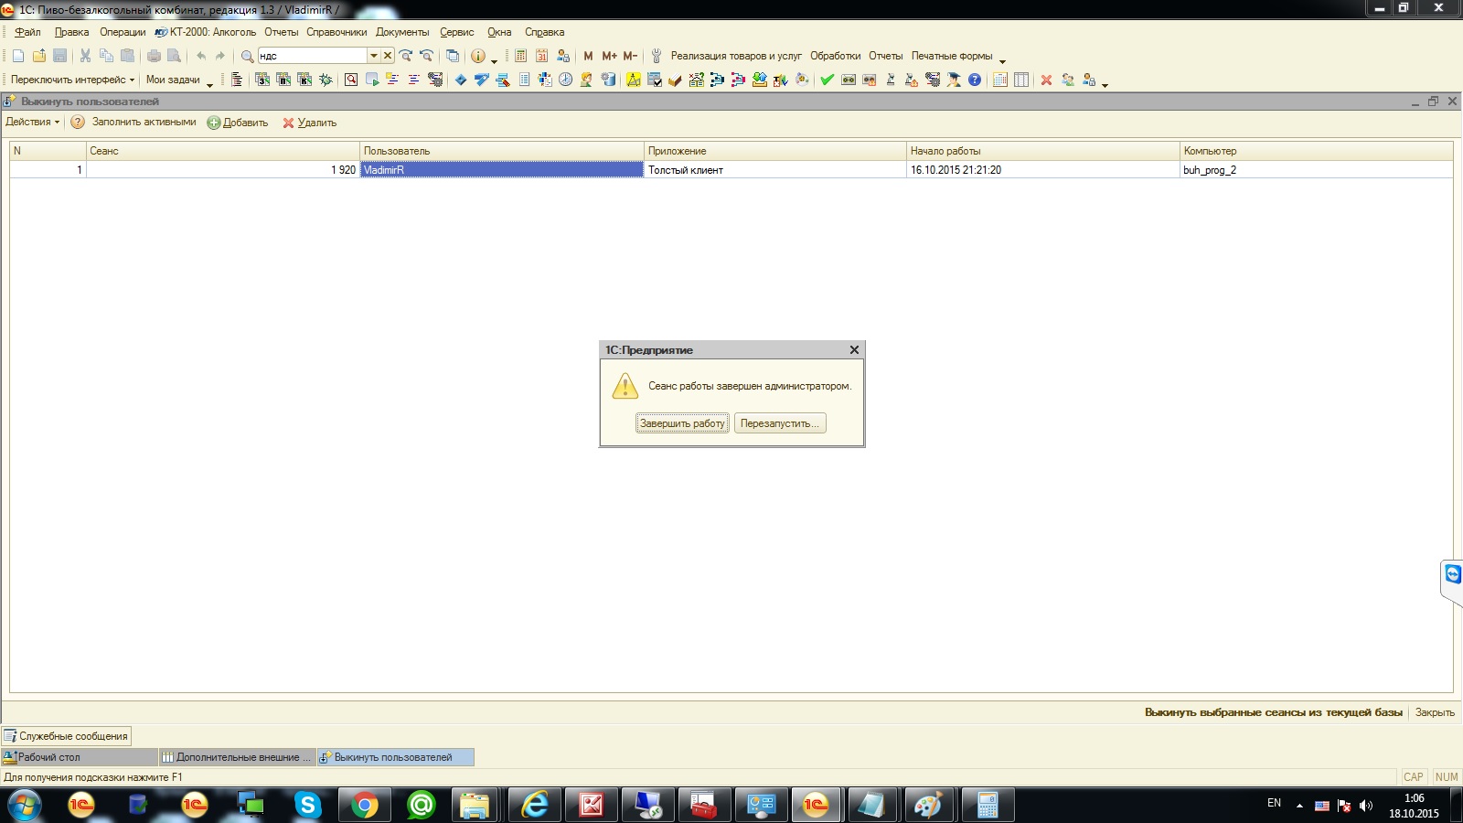Expand the Мои задачи toolbar overflow arrow
Screen dimensions: 1463x823
pos(210,85)
